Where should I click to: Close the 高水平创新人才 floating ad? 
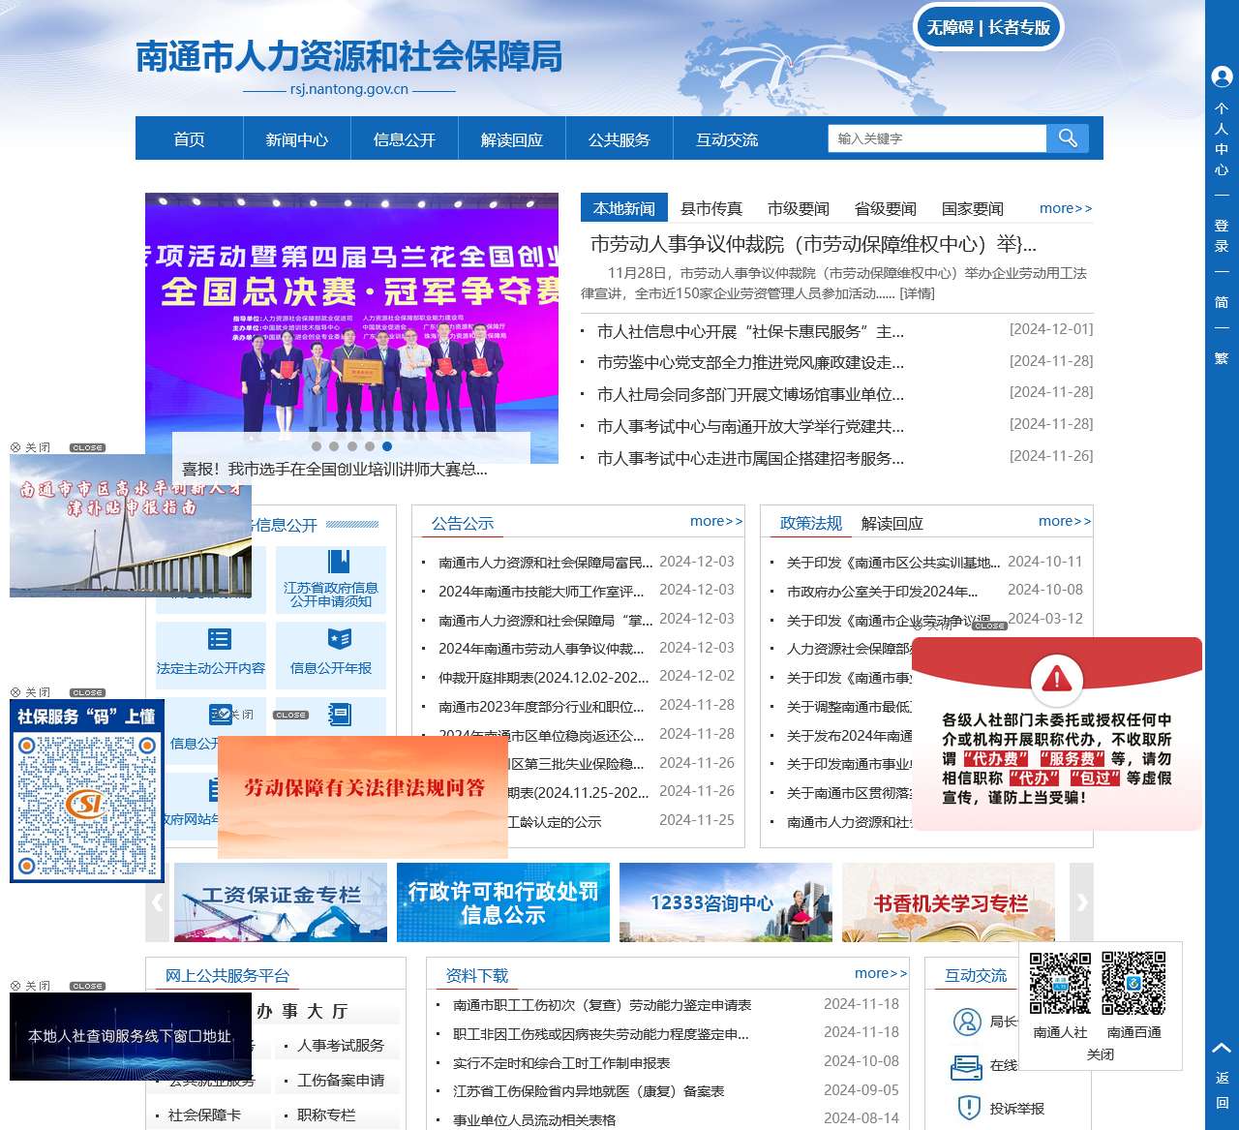click(x=58, y=447)
